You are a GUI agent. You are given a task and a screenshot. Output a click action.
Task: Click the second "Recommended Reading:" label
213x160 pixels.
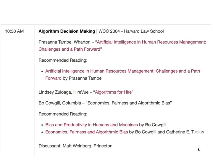click(63, 114)
